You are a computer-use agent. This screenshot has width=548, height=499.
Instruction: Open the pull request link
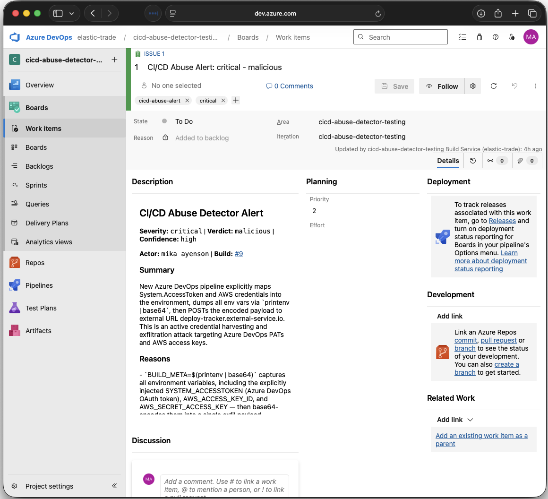tap(498, 340)
